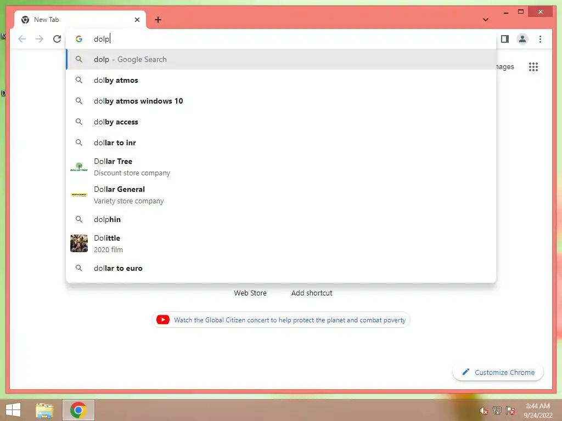Choose the 'dollar to inr' suggestion
The width and height of the screenshot is (562, 421).
coord(282,143)
